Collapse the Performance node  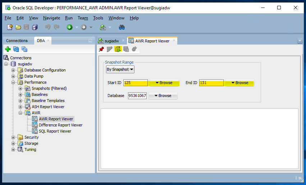click(13, 82)
